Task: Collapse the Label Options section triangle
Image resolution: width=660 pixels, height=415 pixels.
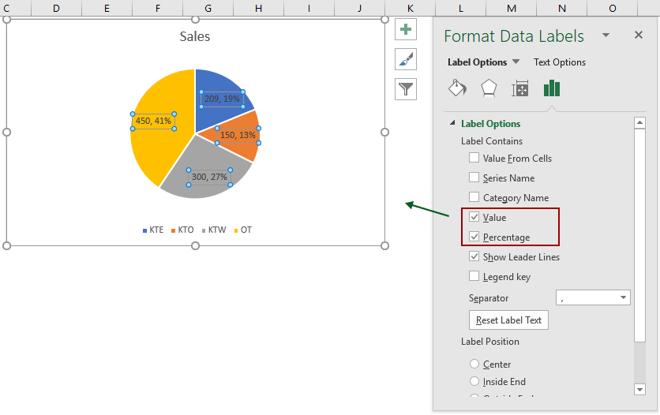Action: [x=452, y=124]
